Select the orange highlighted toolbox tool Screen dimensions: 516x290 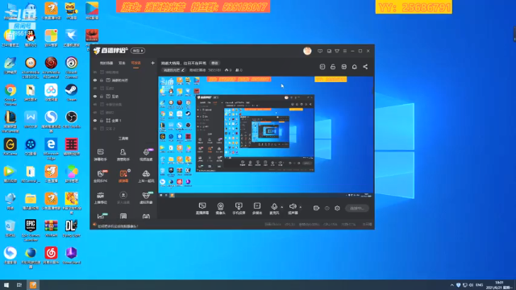coord(123,176)
